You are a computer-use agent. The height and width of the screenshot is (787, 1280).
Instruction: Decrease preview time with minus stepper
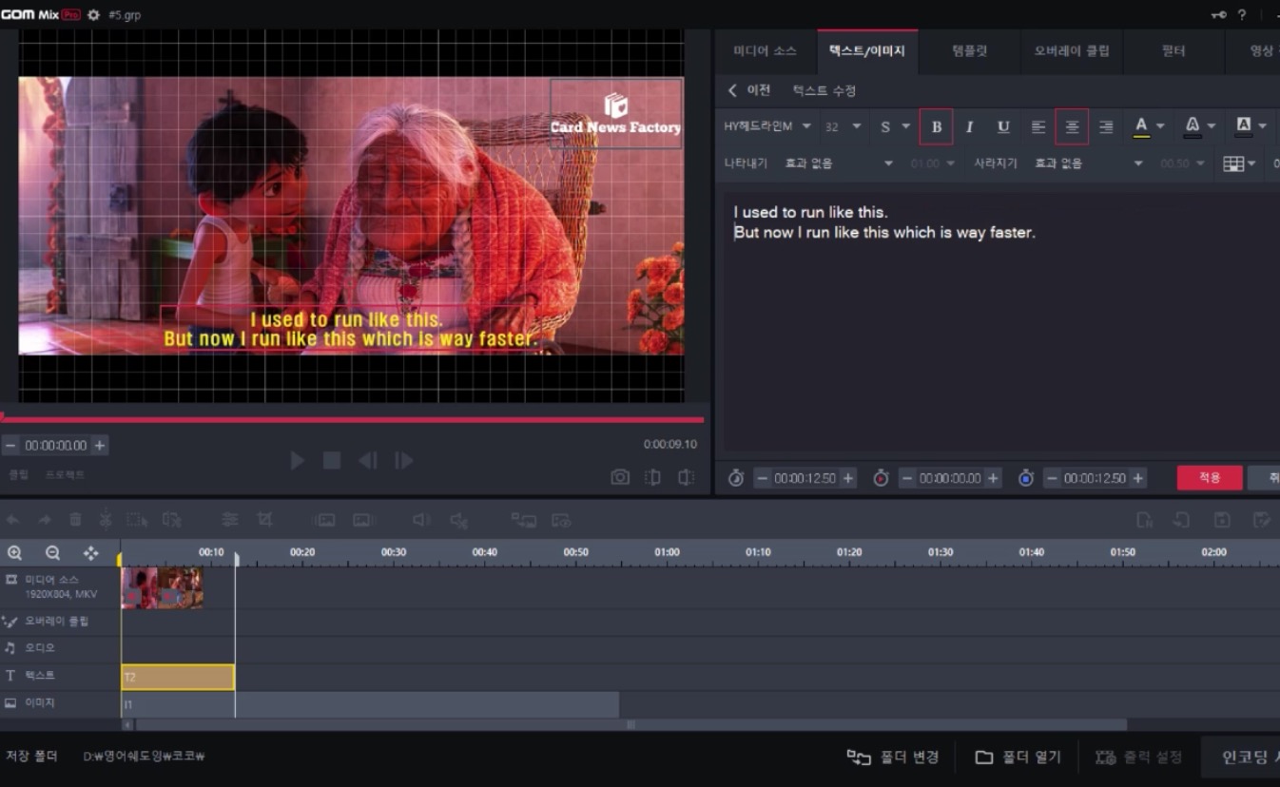point(10,445)
